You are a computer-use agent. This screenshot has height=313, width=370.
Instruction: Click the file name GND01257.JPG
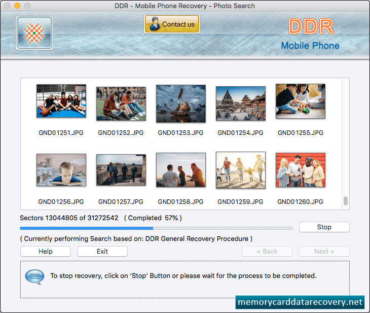[121, 202]
